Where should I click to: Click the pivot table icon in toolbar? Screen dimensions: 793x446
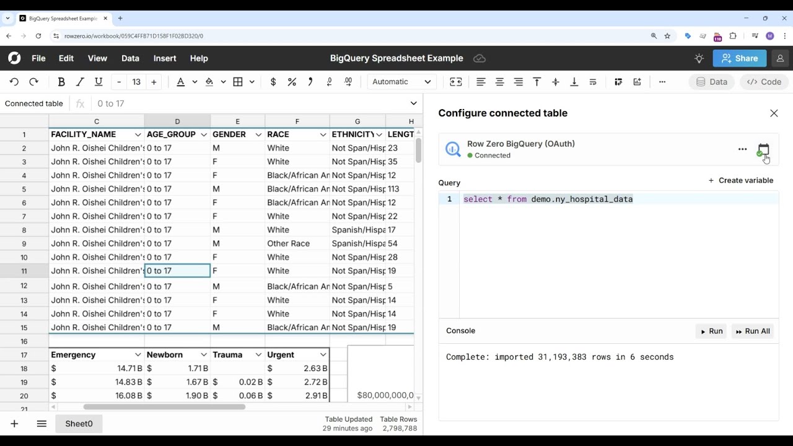(x=618, y=82)
